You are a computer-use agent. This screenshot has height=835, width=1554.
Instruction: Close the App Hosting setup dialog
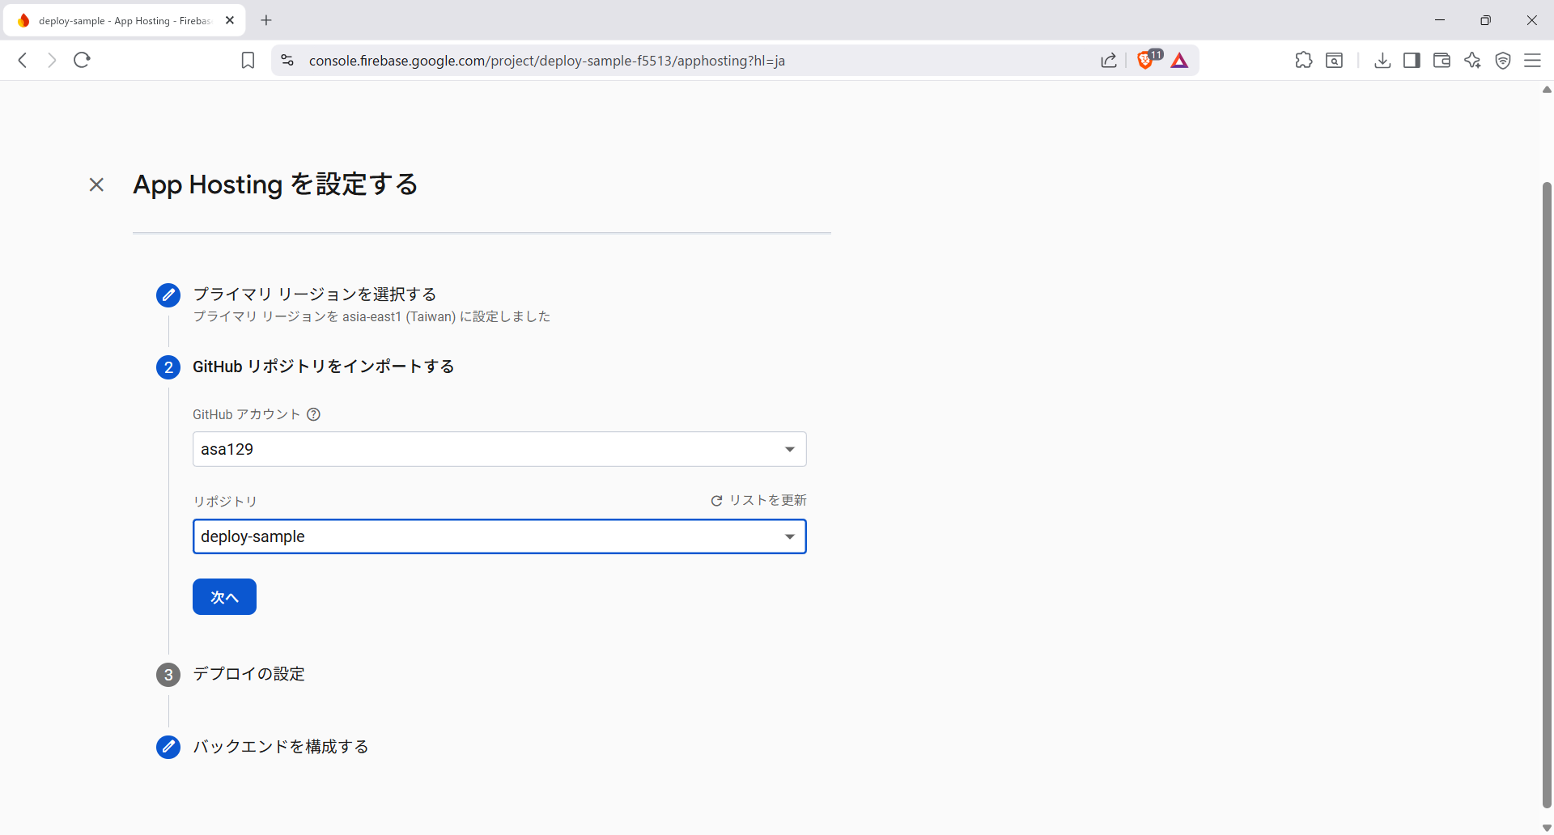coord(96,184)
